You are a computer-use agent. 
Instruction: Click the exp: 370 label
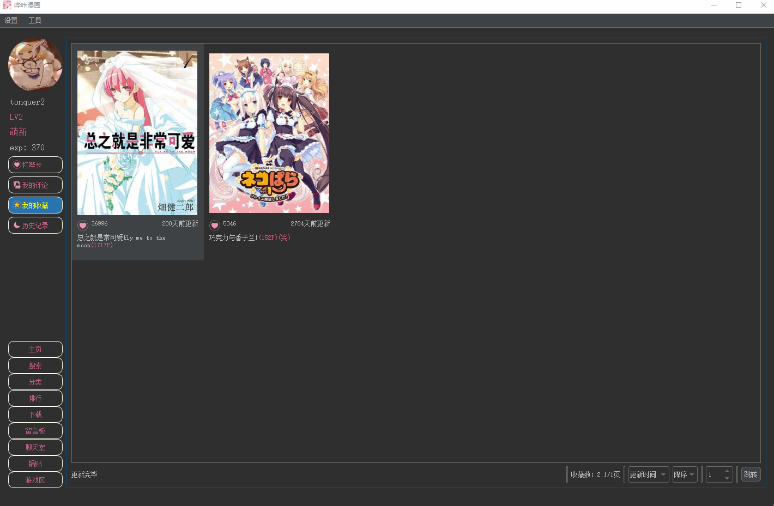27,148
